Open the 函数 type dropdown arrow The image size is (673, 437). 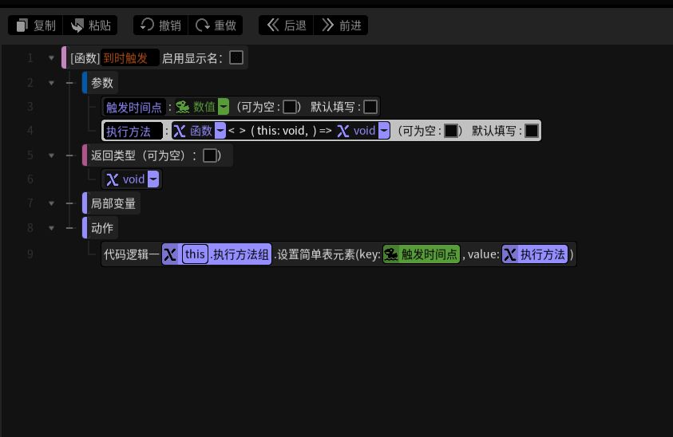[220, 131]
